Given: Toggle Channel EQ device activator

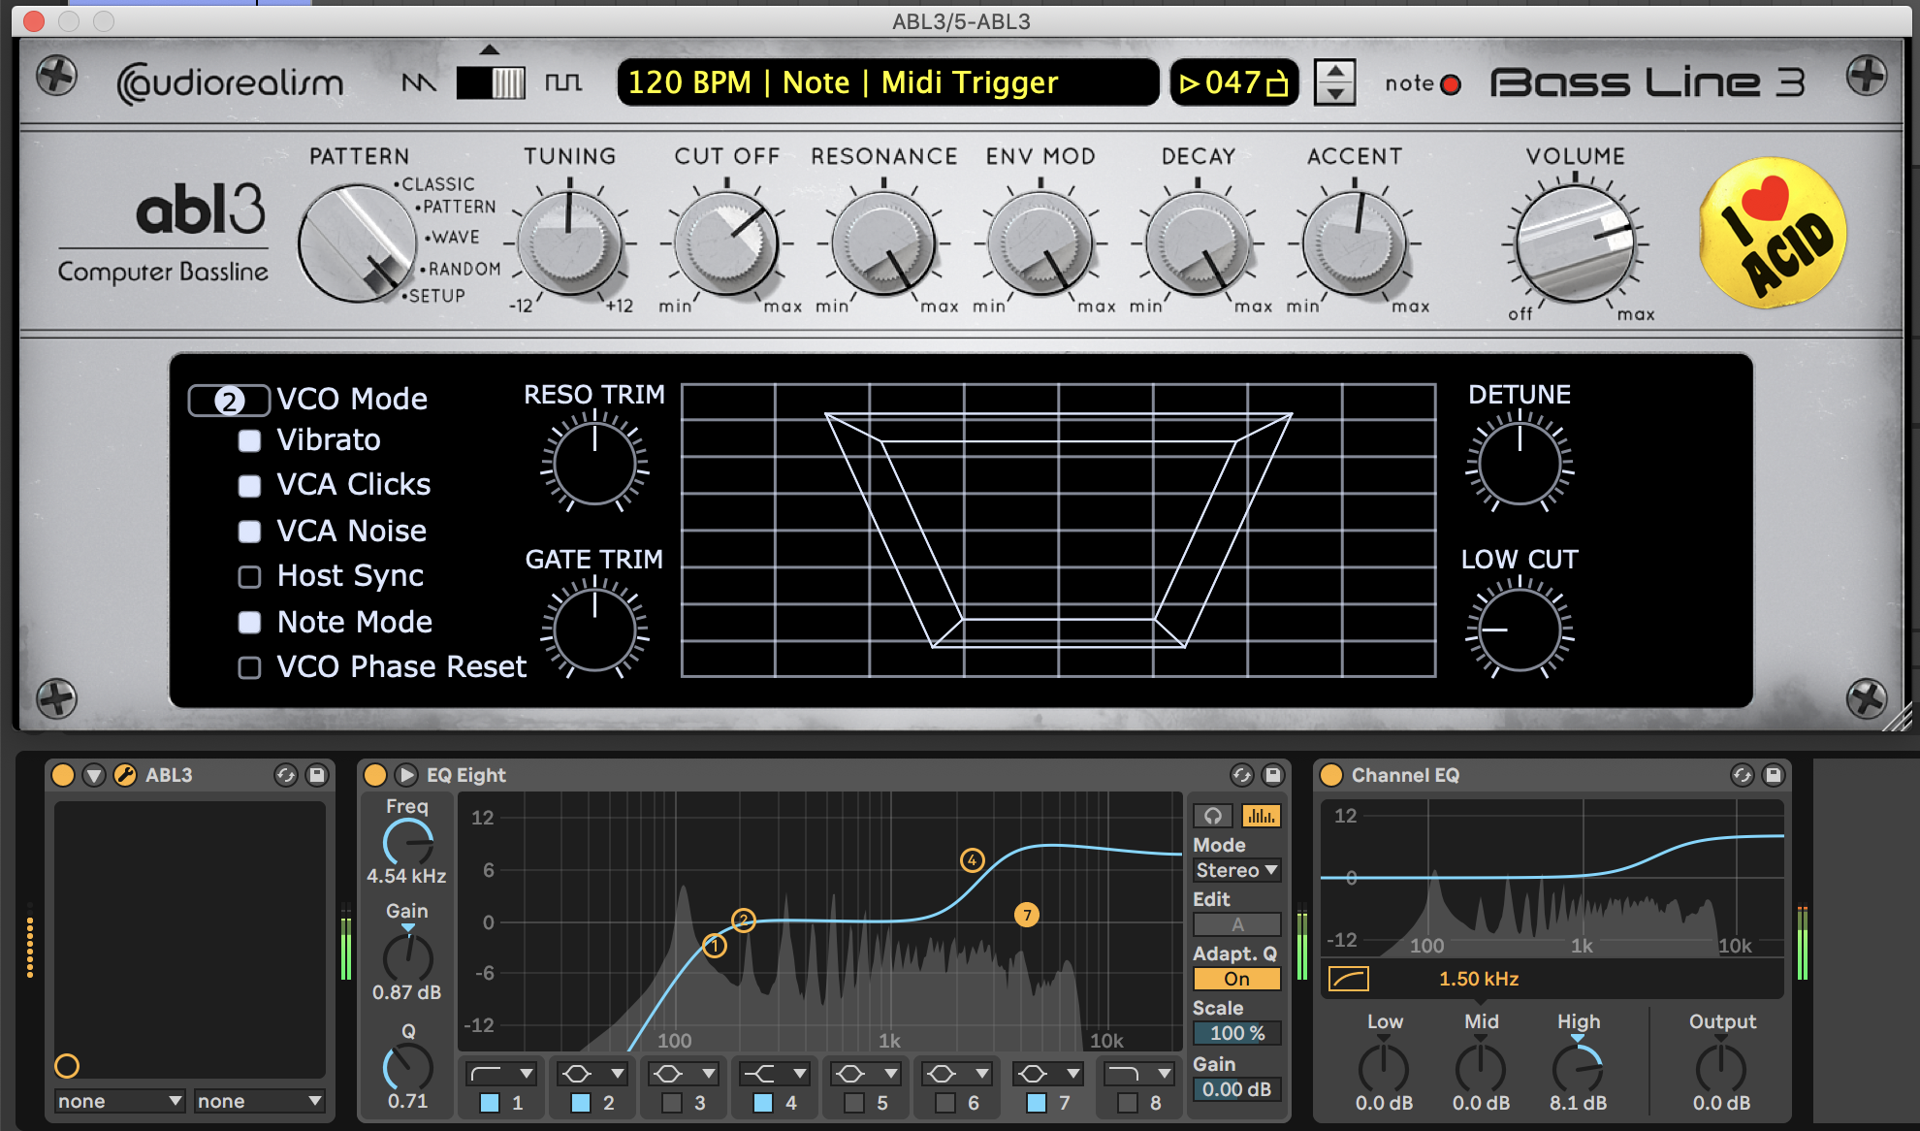Looking at the screenshot, I should [1331, 775].
